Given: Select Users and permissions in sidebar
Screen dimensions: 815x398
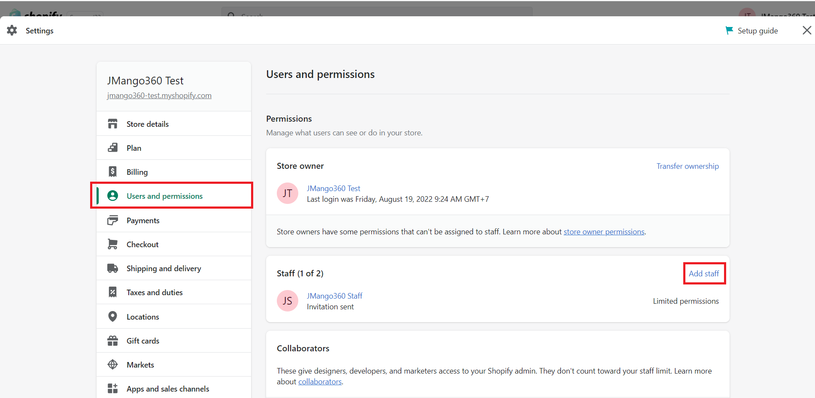Looking at the screenshot, I should 164,196.
